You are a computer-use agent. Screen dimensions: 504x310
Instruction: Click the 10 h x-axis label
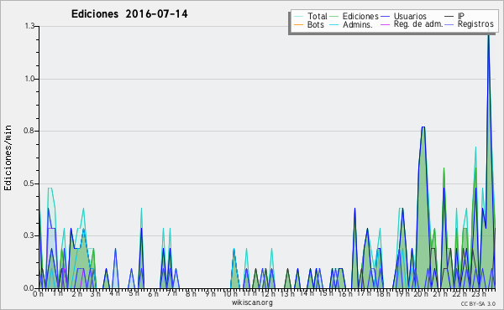(x=230, y=294)
